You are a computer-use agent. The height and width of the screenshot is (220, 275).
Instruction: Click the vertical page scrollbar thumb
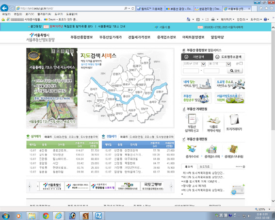[273, 80]
